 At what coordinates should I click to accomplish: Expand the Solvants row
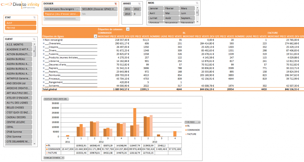[44, 86]
